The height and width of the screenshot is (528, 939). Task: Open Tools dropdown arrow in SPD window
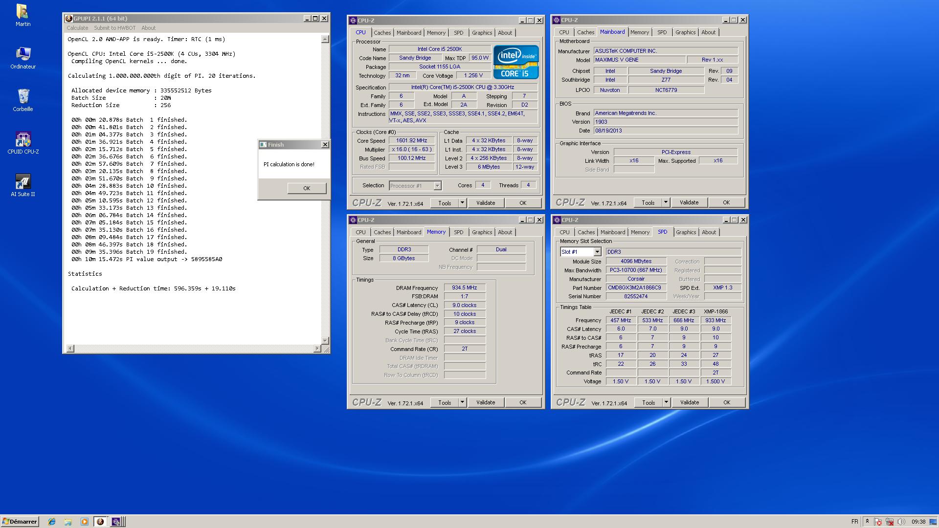[x=666, y=402]
